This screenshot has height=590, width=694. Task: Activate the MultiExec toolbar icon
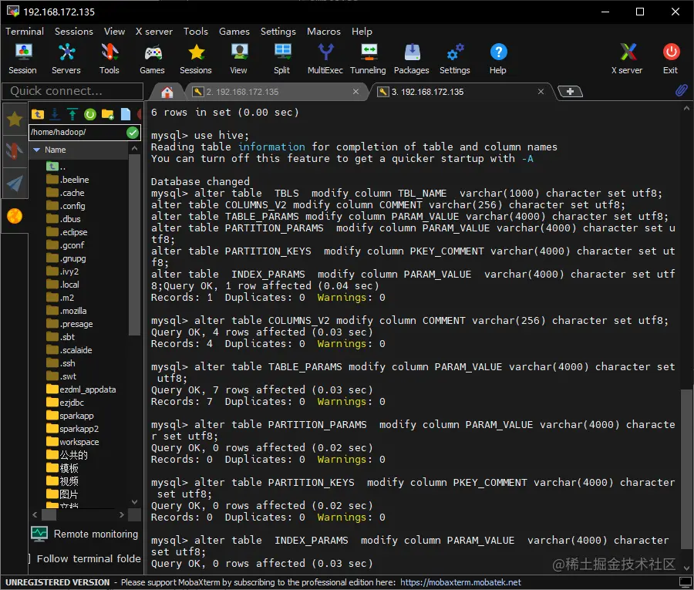(x=325, y=59)
